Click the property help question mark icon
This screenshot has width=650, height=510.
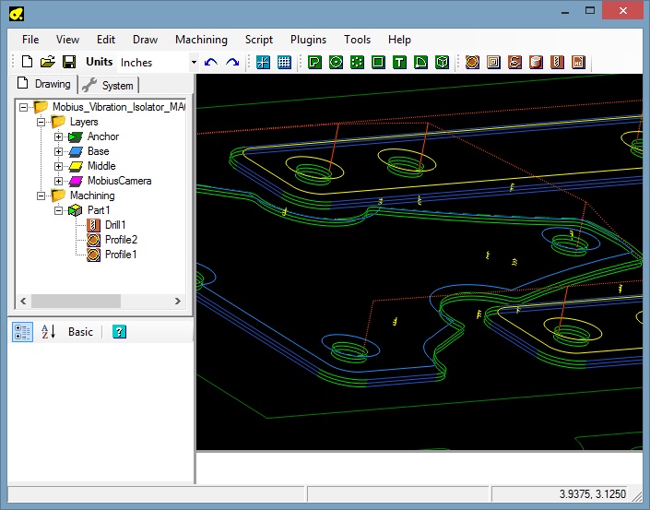click(119, 331)
